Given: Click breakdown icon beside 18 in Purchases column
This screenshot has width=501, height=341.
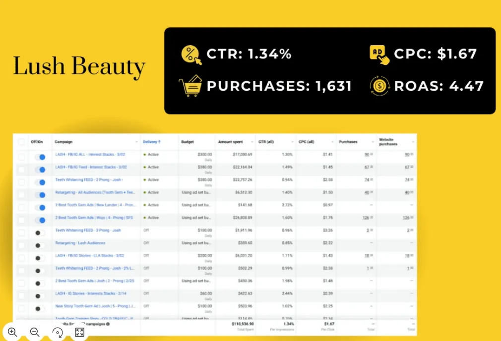Looking at the screenshot, I should tap(372, 255).
